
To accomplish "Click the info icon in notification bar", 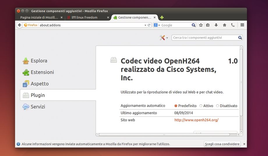I will click(18, 144).
